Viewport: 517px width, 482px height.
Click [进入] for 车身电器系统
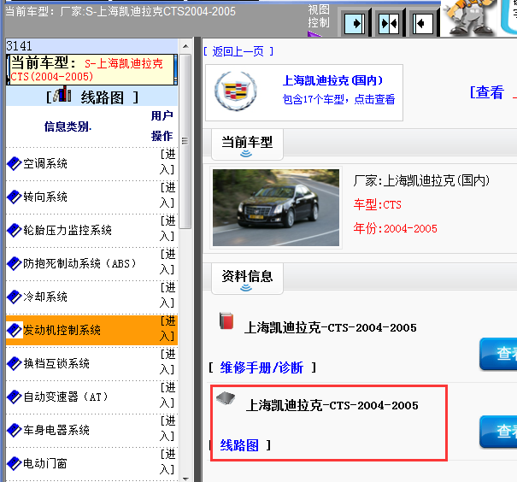pos(167,428)
